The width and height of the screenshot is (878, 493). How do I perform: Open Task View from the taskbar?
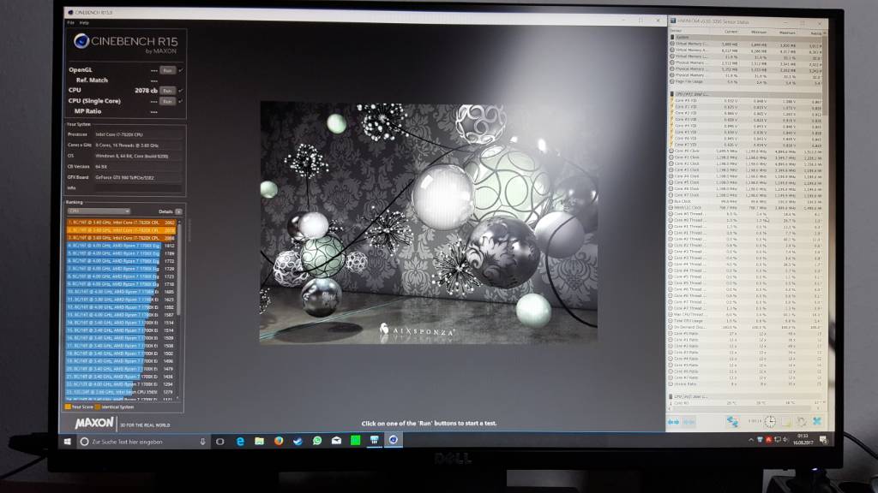[x=220, y=441]
